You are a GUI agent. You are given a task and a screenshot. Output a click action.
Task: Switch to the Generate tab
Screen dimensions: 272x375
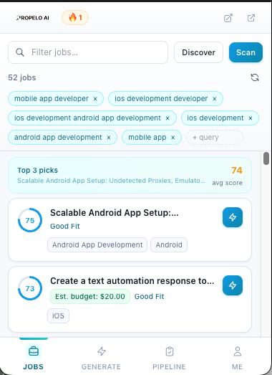tap(101, 357)
